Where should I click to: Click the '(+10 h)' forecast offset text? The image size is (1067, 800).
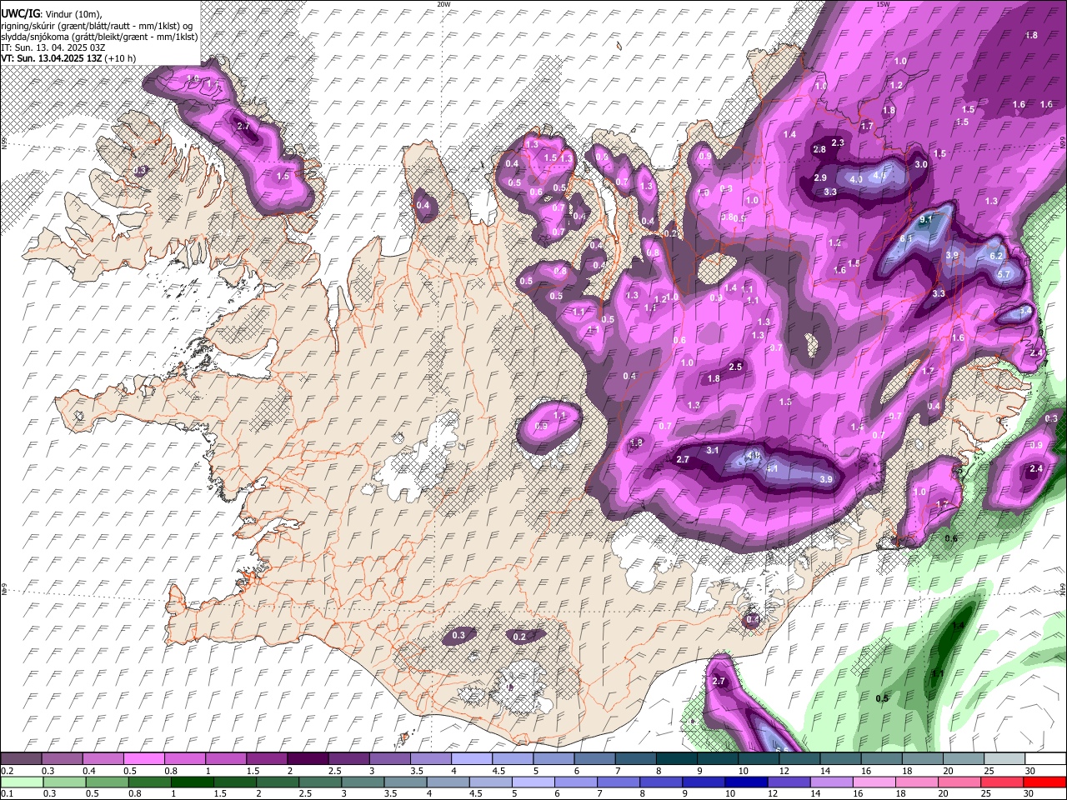point(121,58)
